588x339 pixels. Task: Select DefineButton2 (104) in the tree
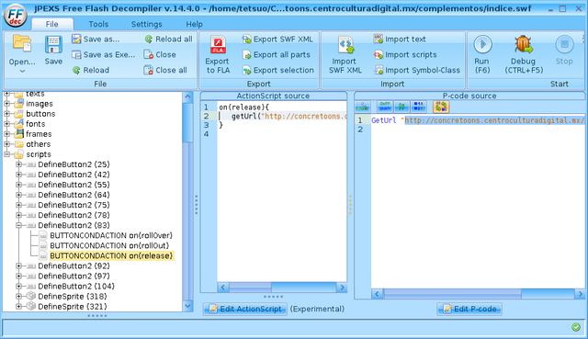click(76, 287)
